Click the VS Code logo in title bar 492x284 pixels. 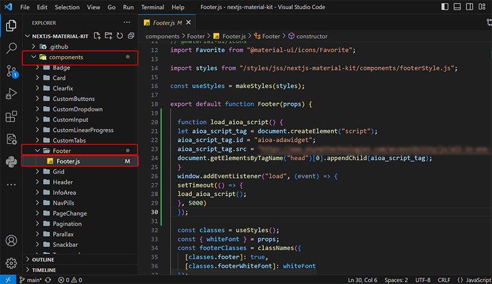pyautogui.click(x=8, y=7)
